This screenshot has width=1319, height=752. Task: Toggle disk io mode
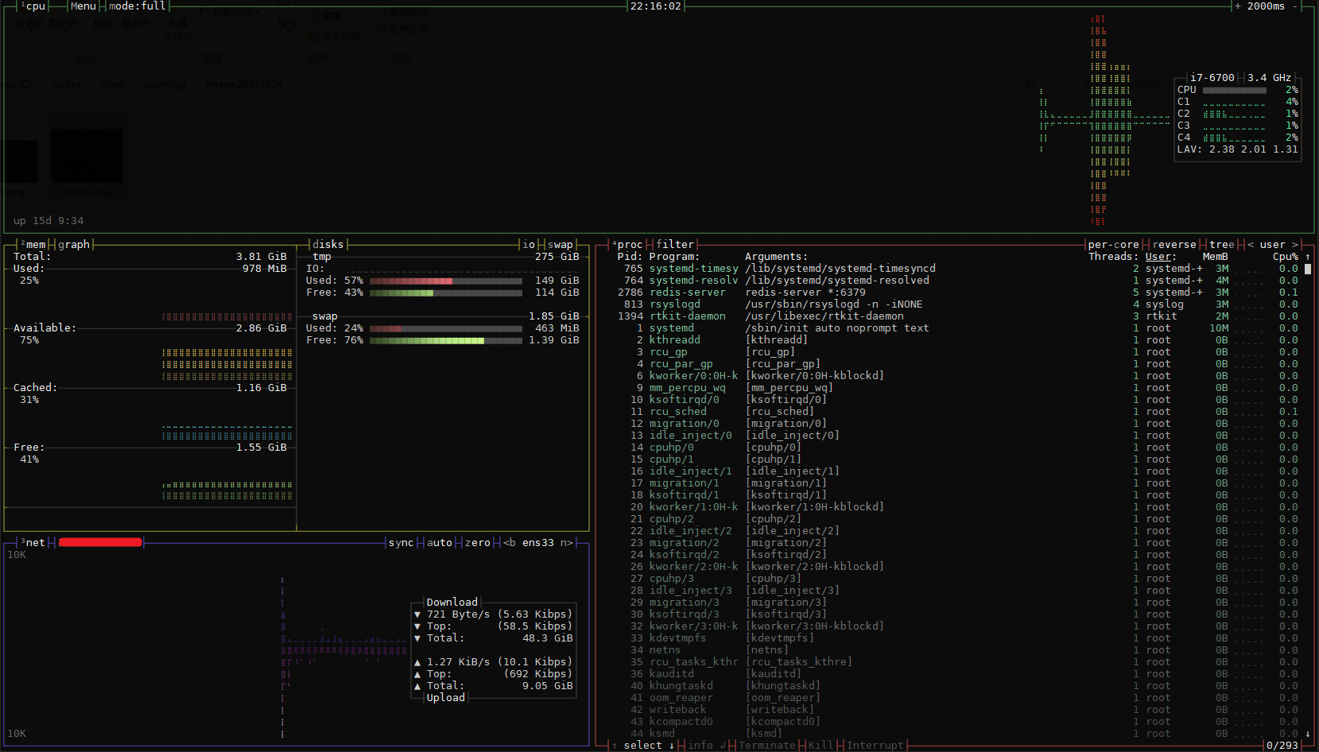point(529,245)
